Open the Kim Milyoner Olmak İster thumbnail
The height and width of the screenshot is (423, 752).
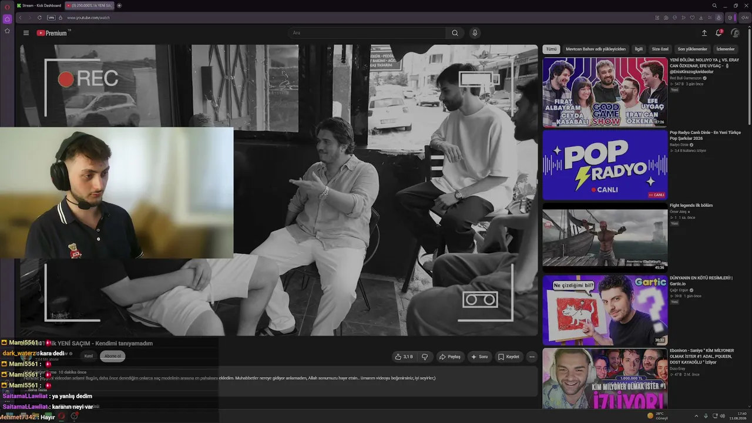click(605, 379)
